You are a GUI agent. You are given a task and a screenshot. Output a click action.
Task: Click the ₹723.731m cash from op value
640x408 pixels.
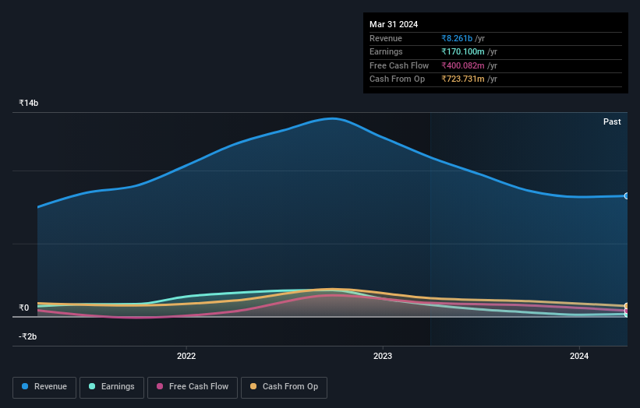pos(463,79)
